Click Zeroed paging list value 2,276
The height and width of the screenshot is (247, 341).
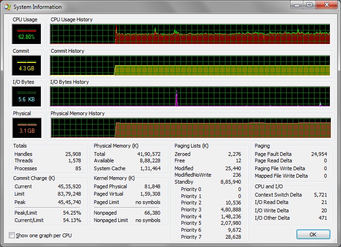point(234,154)
